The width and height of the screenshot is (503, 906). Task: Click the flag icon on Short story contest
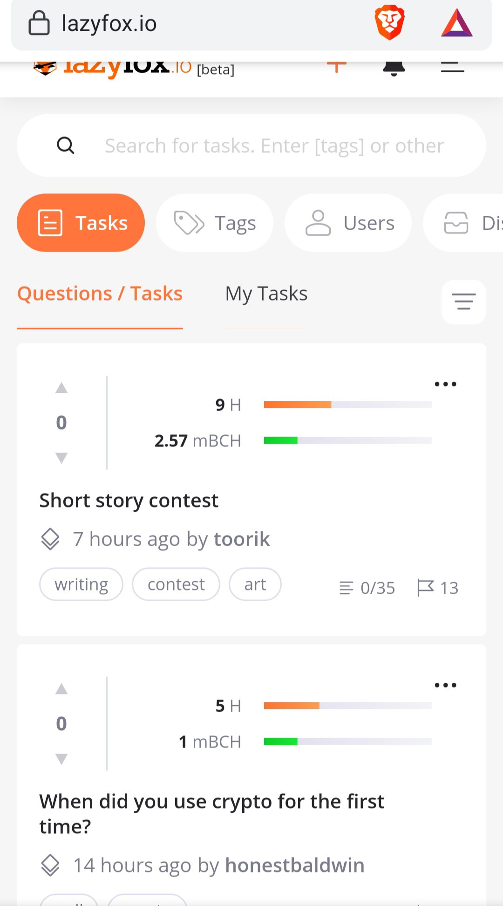(425, 588)
